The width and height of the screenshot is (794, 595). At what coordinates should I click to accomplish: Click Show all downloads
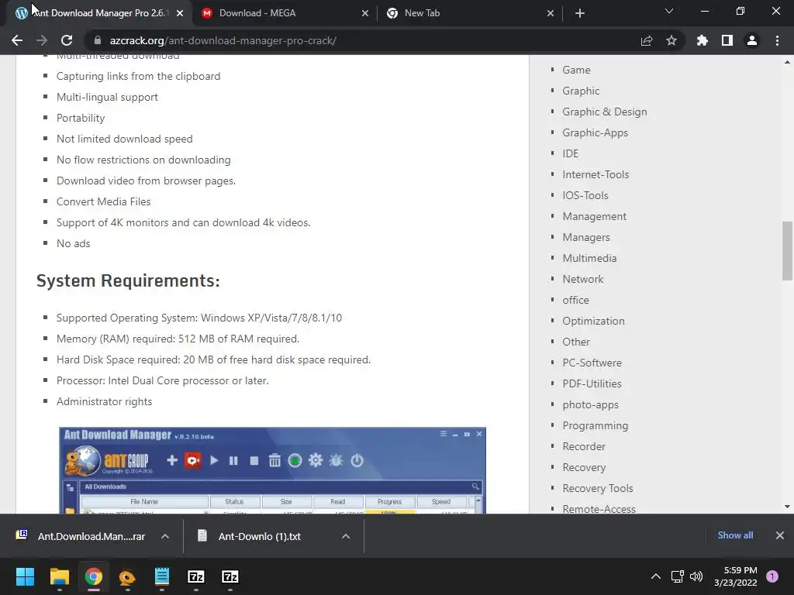pos(735,535)
